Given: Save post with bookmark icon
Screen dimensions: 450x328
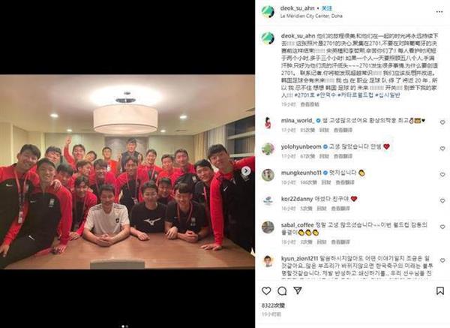Looking at the screenshot, I should click(439, 291).
